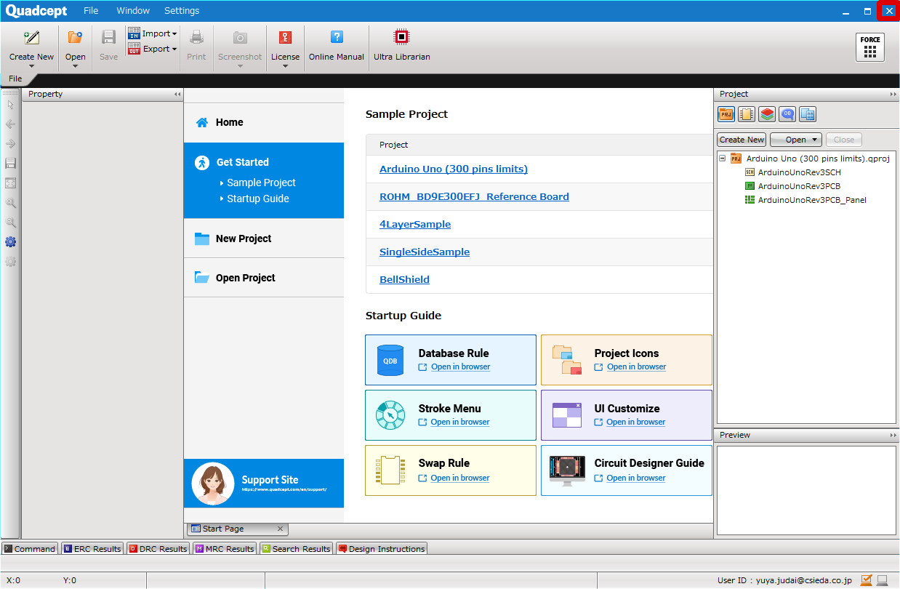
Task: Click the back arrow in left toolbar
Action: pyautogui.click(x=10, y=124)
